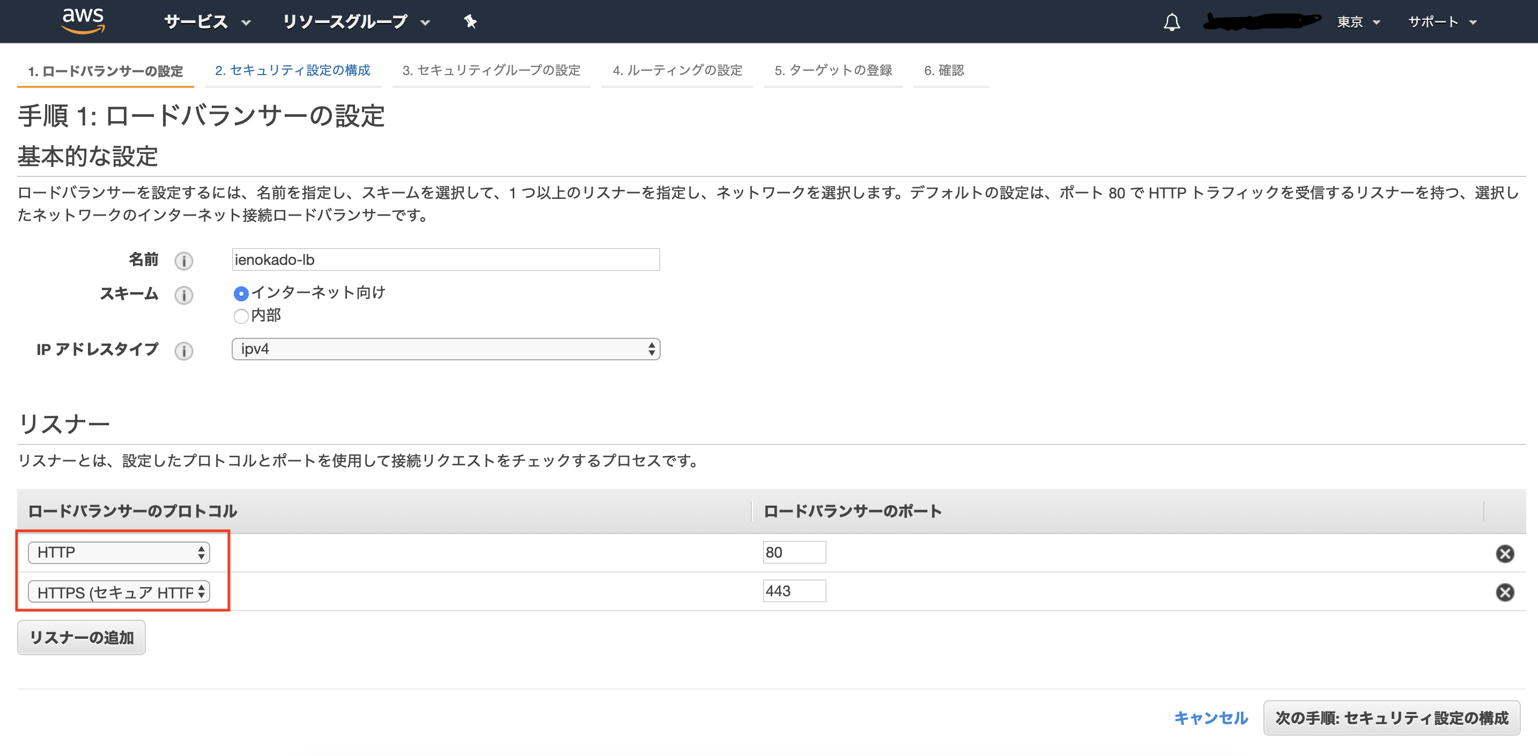Remove the HTTPS port 443 listener
Viewport: 1538px width, 756px height.
coord(1505,592)
